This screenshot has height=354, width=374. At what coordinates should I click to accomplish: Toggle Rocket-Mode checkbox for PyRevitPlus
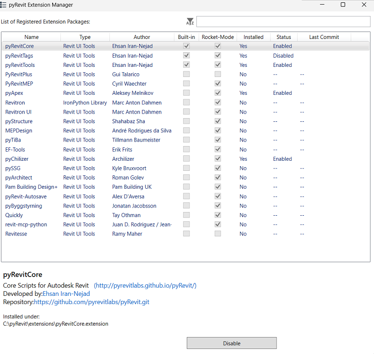point(218,74)
